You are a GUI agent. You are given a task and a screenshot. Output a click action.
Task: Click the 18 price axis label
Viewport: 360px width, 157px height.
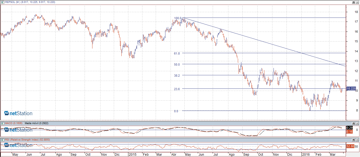[356, 12]
